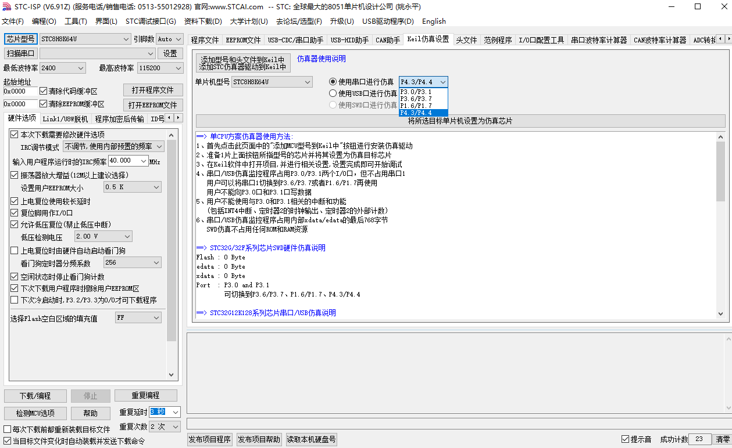Toggle 提示音 checkbox
Image resolution: width=732 pixels, height=448 pixels.
626,439
